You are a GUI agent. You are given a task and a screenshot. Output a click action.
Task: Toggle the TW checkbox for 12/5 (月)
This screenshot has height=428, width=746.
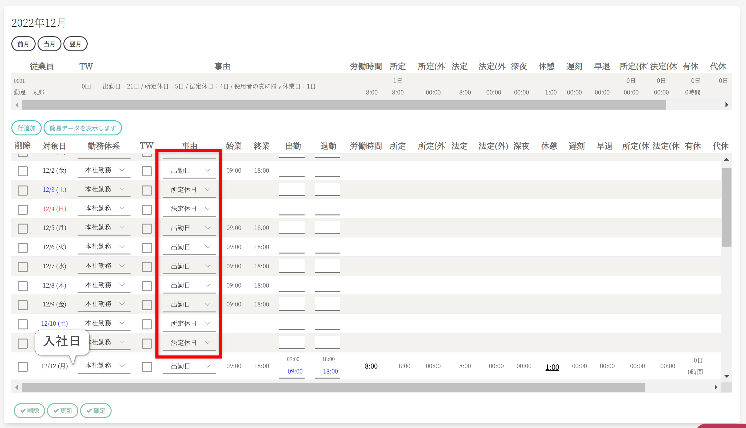(147, 228)
